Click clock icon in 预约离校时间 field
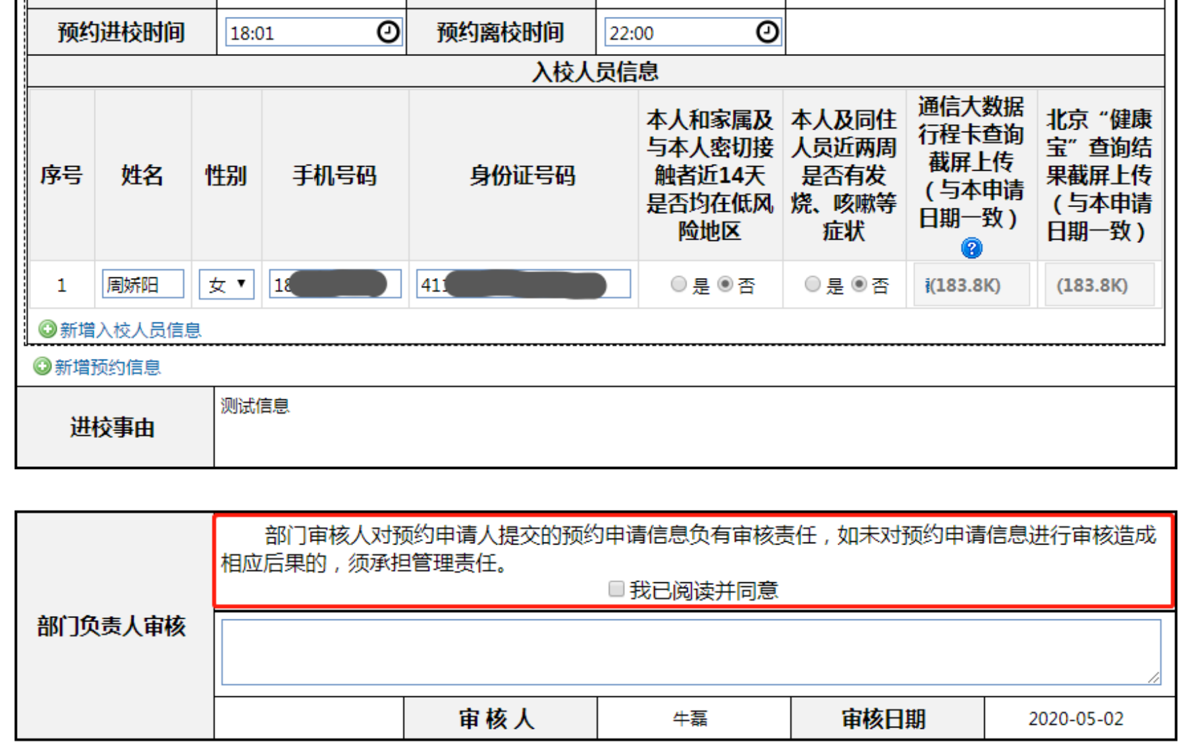This screenshot has height=749, width=1196. 767,32
